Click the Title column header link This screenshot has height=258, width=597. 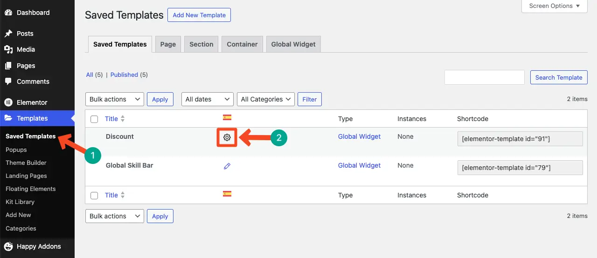coord(111,119)
